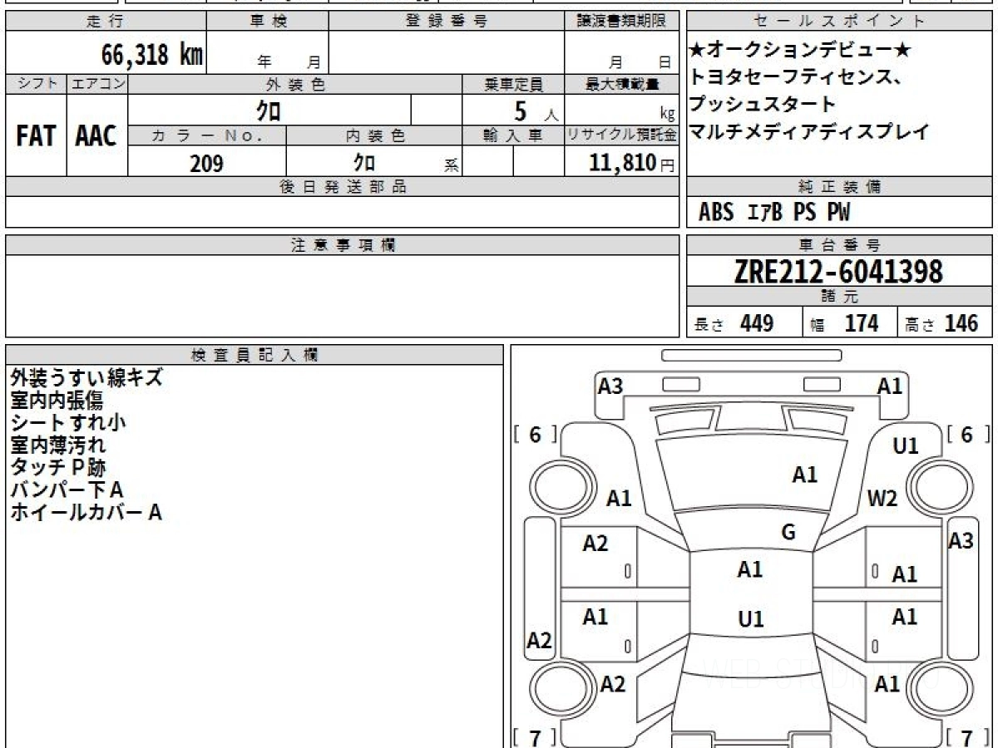Select the 注意事項欄 header bar
Screen dimensions: 998x748
343,245
